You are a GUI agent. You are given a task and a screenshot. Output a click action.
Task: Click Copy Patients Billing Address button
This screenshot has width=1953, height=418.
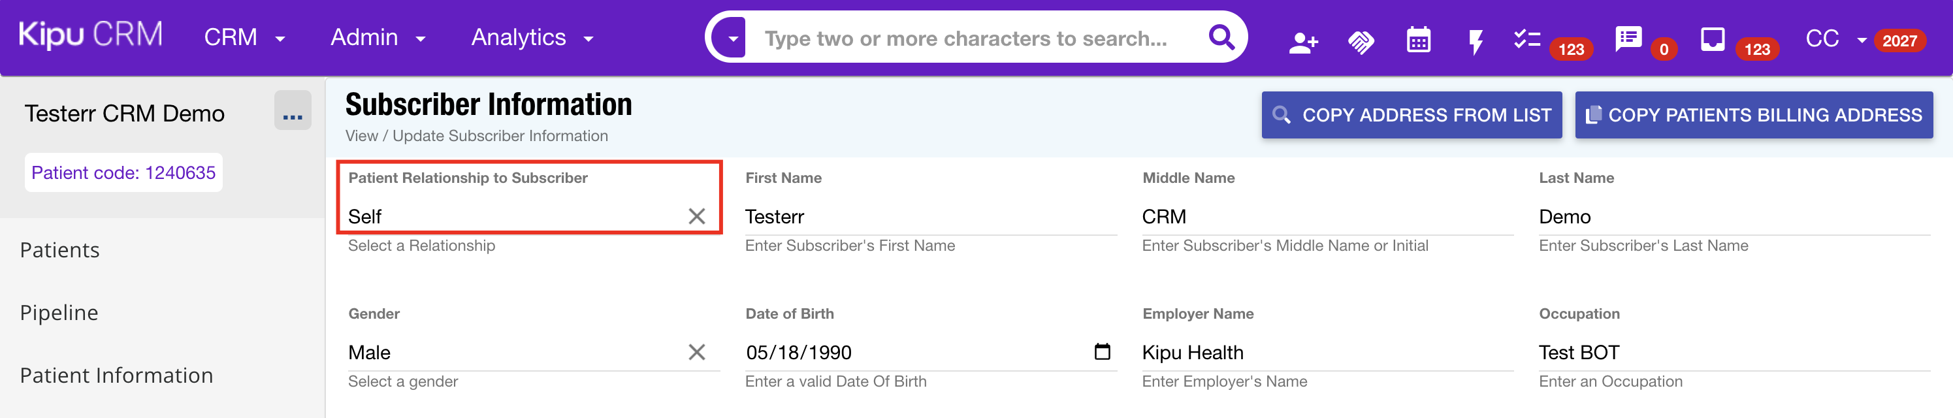coord(1753,116)
